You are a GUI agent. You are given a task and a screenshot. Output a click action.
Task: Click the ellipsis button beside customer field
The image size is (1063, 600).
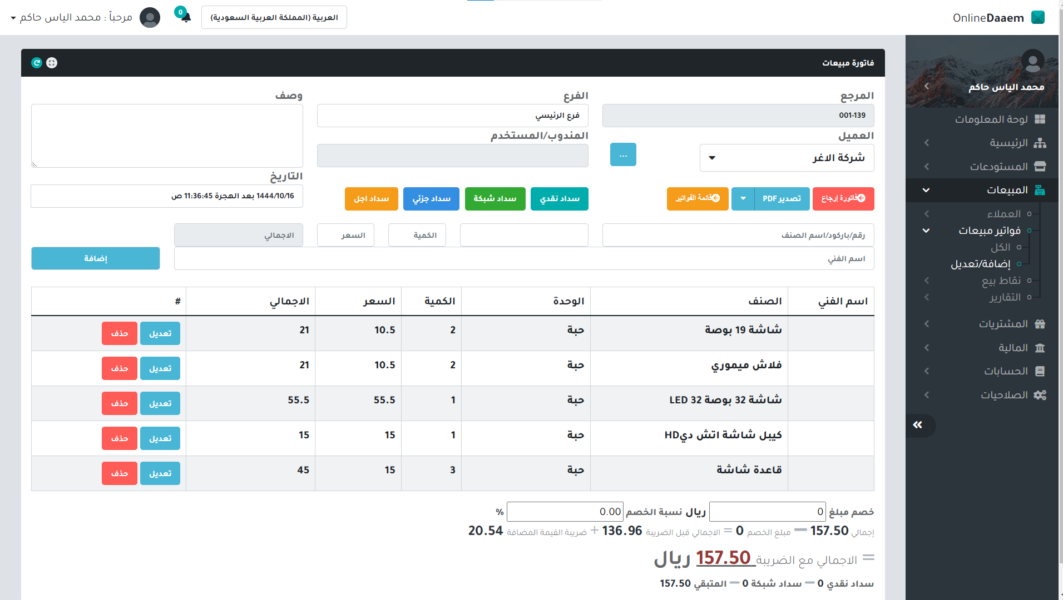[x=623, y=155]
